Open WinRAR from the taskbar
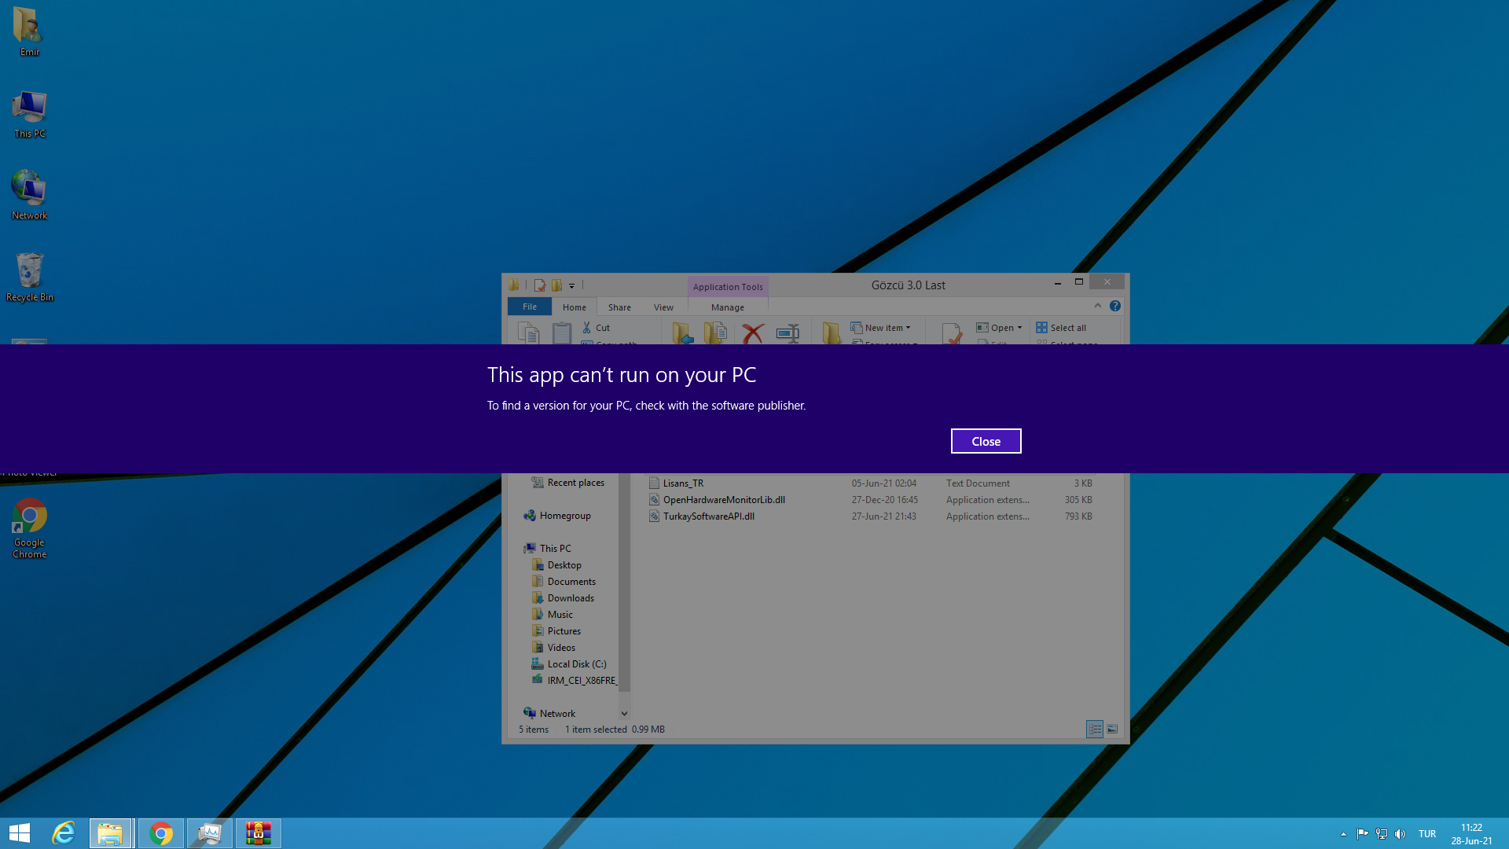The image size is (1509, 849). click(x=258, y=833)
